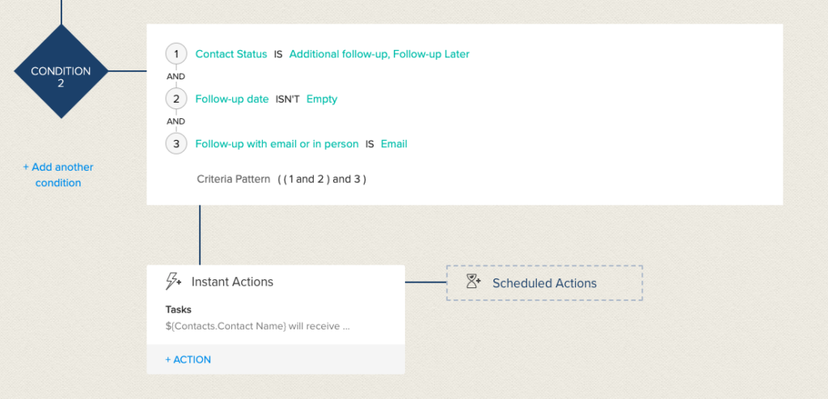Click the second AND operator above criterion 3
828x399 pixels.
pos(175,121)
